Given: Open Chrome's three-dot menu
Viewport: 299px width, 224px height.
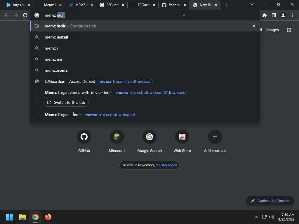Looking at the screenshot, I should click(293, 15).
